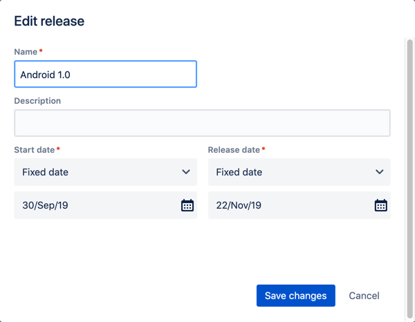This screenshot has width=415, height=322.
Task: Cancel editing the release
Action: (x=364, y=296)
